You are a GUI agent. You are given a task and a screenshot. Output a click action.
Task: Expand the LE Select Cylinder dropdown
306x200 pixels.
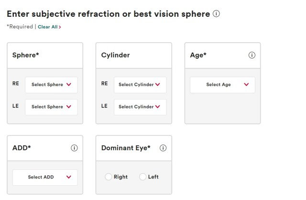coord(140,107)
